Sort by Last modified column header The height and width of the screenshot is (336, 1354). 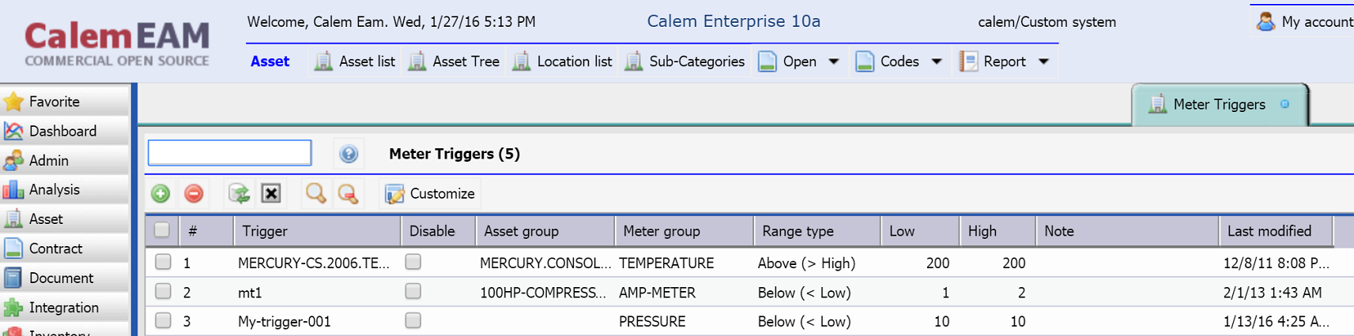(1277, 231)
